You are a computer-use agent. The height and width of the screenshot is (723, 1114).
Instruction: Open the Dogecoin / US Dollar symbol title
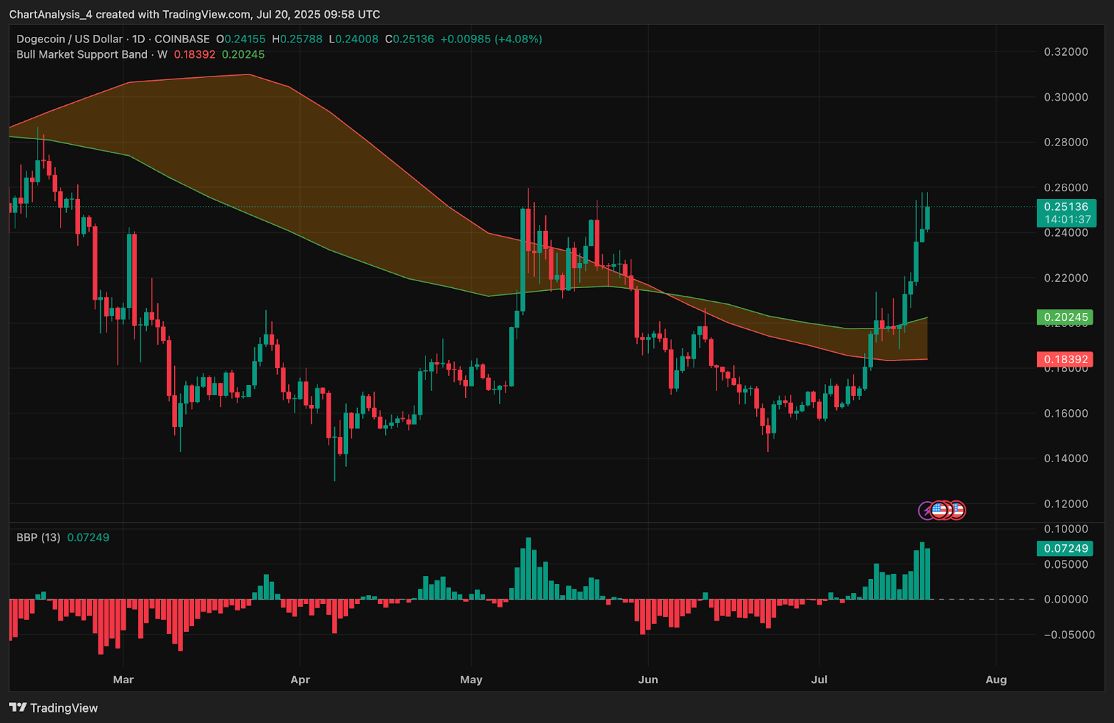70,39
